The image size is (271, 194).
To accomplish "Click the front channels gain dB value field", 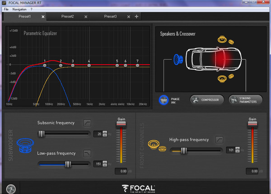I will pos(252,171).
